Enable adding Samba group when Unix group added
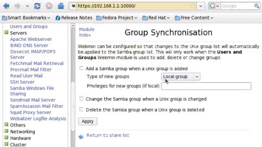This screenshot has width=262, height=147. (81, 68)
